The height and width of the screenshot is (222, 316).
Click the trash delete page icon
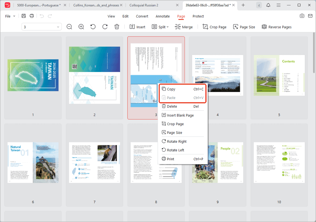117,27
